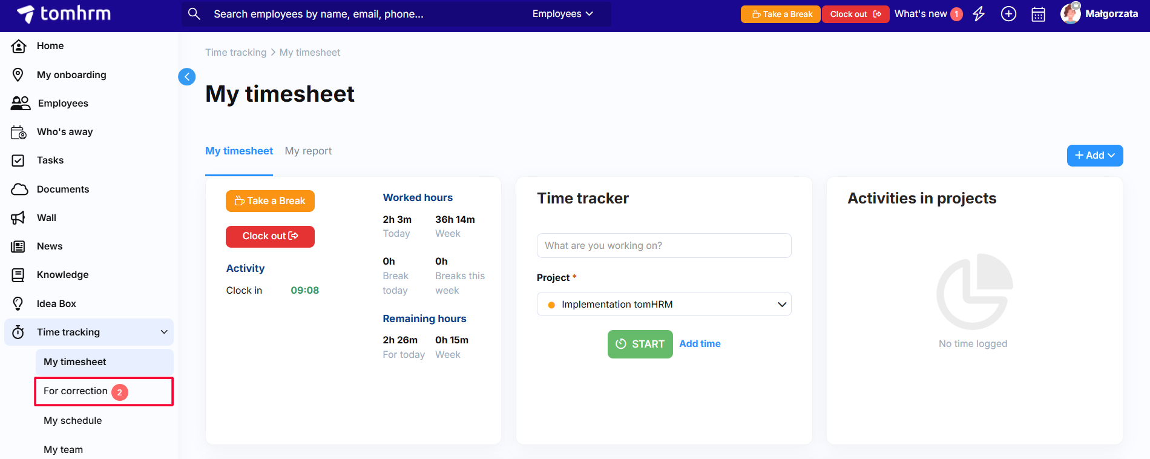This screenshot has width=1150, height=459.
Task: Switch to the My report tab
Action: coord(308,151)
